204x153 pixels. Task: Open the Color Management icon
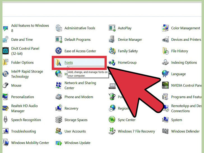tap(165, 28)
